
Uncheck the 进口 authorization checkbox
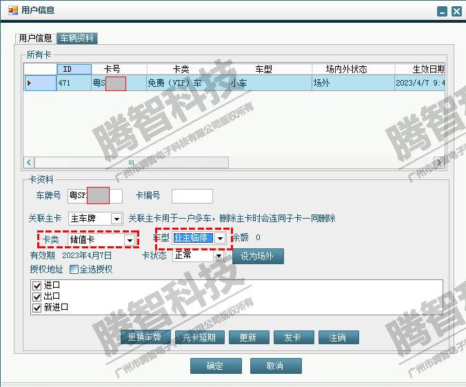[37, 285]
